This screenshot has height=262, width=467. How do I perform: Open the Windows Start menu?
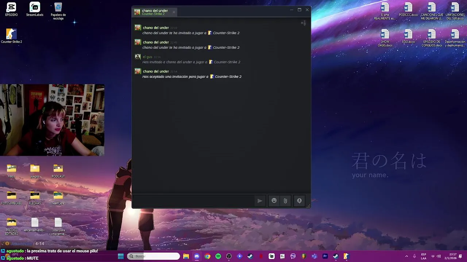pyautogui.click(x=121, y=256)
